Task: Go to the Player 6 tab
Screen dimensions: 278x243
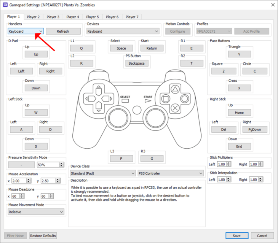Action: (x=112, y=17)
